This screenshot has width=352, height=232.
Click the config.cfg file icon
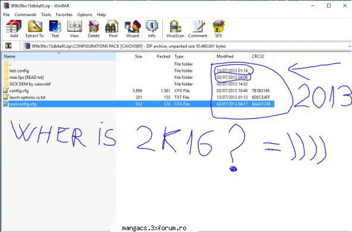[x=6, y=91]
